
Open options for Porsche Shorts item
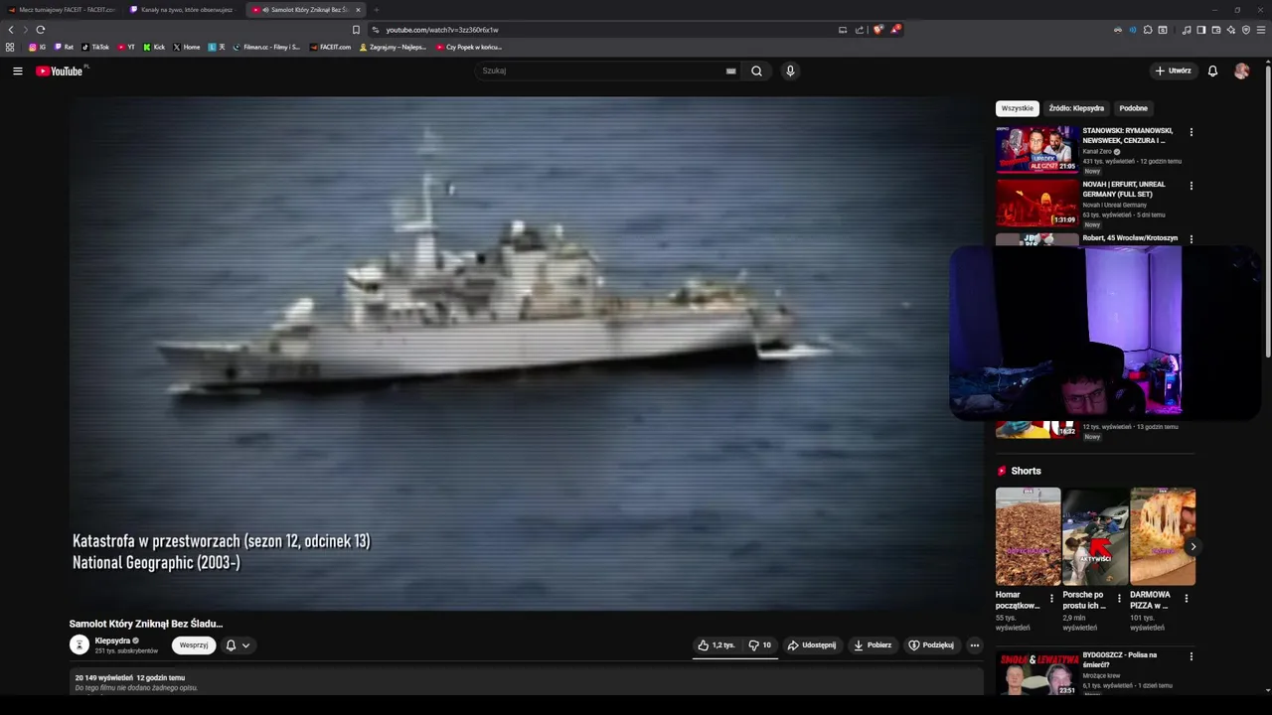click(1119, 599)
